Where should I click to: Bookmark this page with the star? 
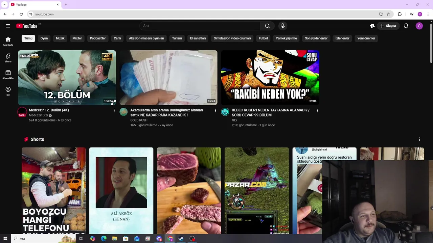(388, 14)
